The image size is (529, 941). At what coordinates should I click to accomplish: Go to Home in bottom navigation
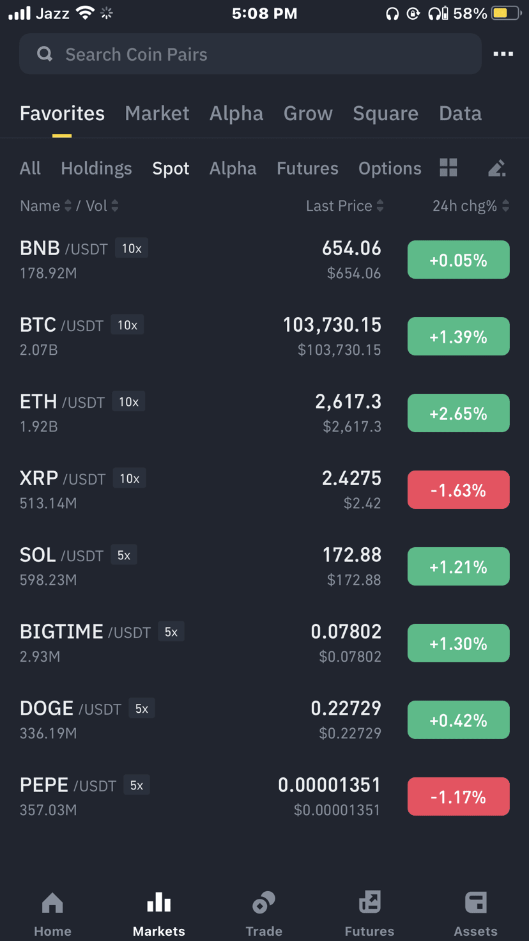52,915
